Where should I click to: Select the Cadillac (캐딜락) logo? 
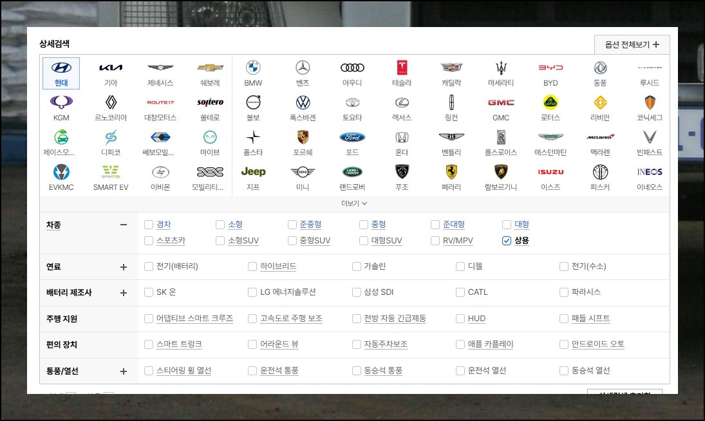pyautogui.click(x=451, y=68)
